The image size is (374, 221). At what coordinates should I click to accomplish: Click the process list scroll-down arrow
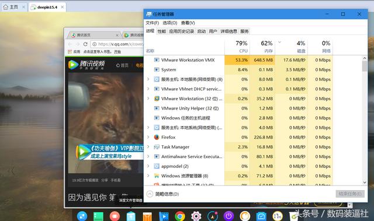pyautogui.click(x=365, y=183)
